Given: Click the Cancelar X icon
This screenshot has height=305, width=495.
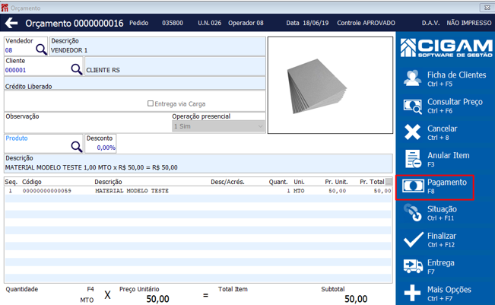Looking at the screenshot, I should [413, 132].
